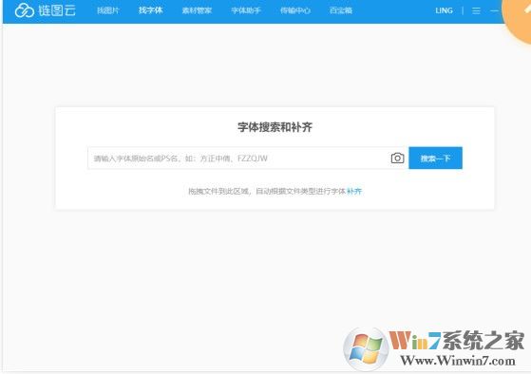Open the LING user account menu
This screenshot has height=374, width=531.
[444, 10]
